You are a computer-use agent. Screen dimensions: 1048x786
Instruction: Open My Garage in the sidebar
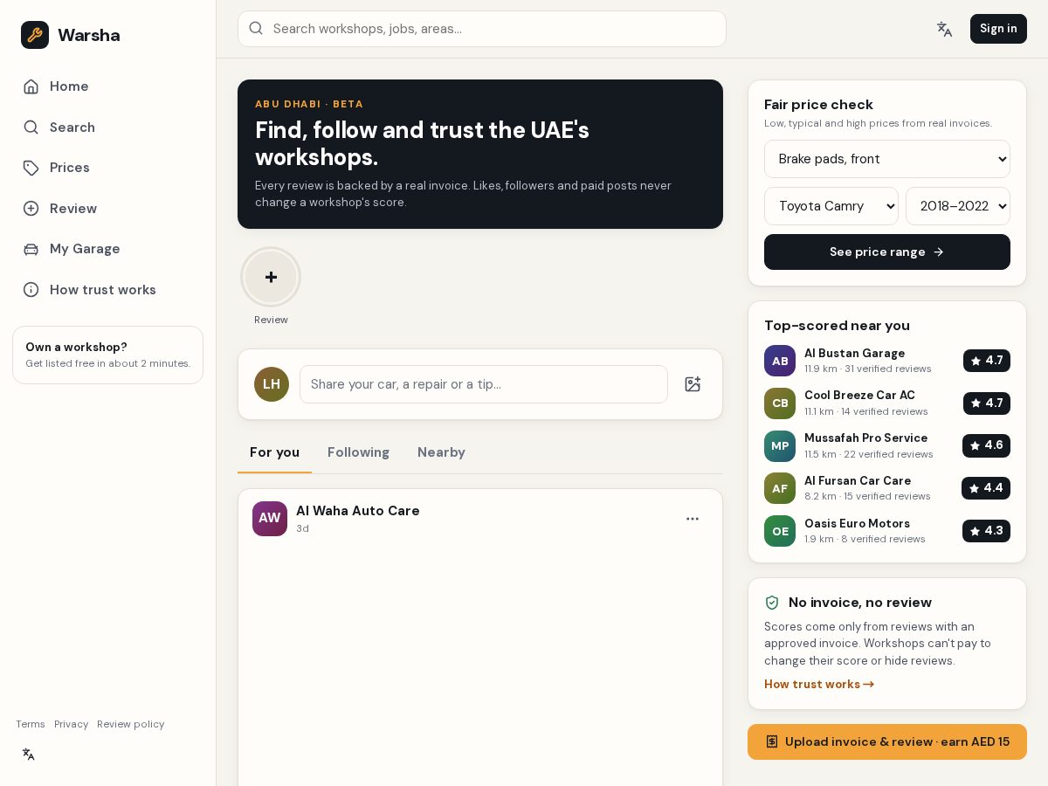(x=107, y=249)
